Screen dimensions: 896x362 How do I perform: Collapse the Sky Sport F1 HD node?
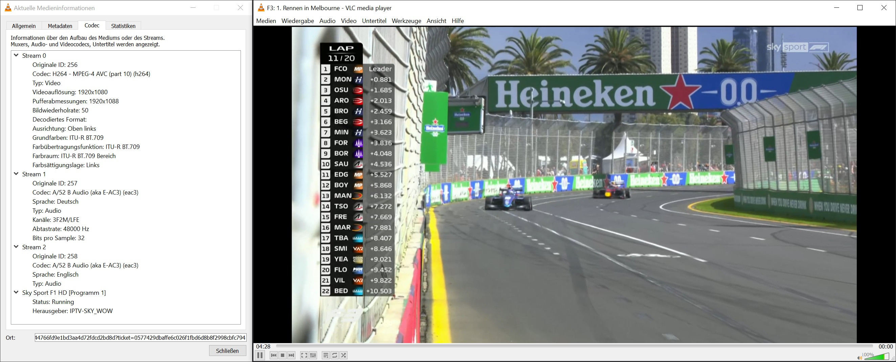coord(16,292)
